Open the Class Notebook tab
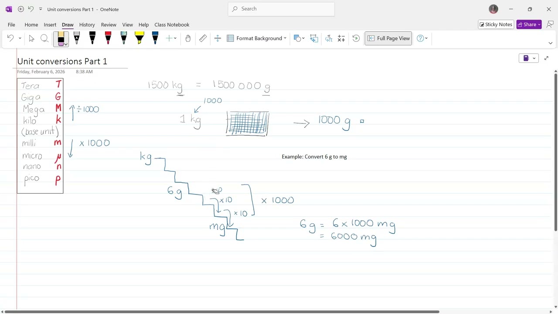558x314 pixels. coord(172,25)
